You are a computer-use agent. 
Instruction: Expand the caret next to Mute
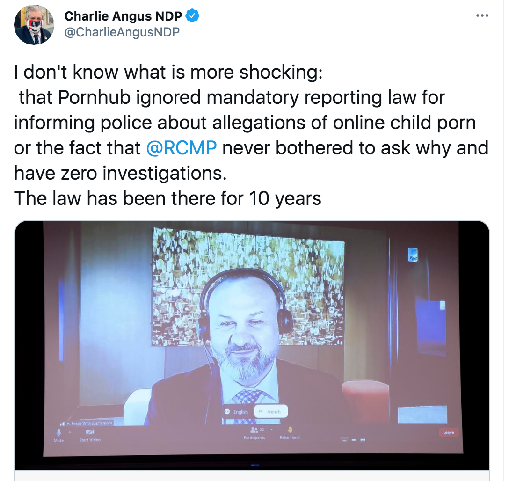tap(69, 432)
